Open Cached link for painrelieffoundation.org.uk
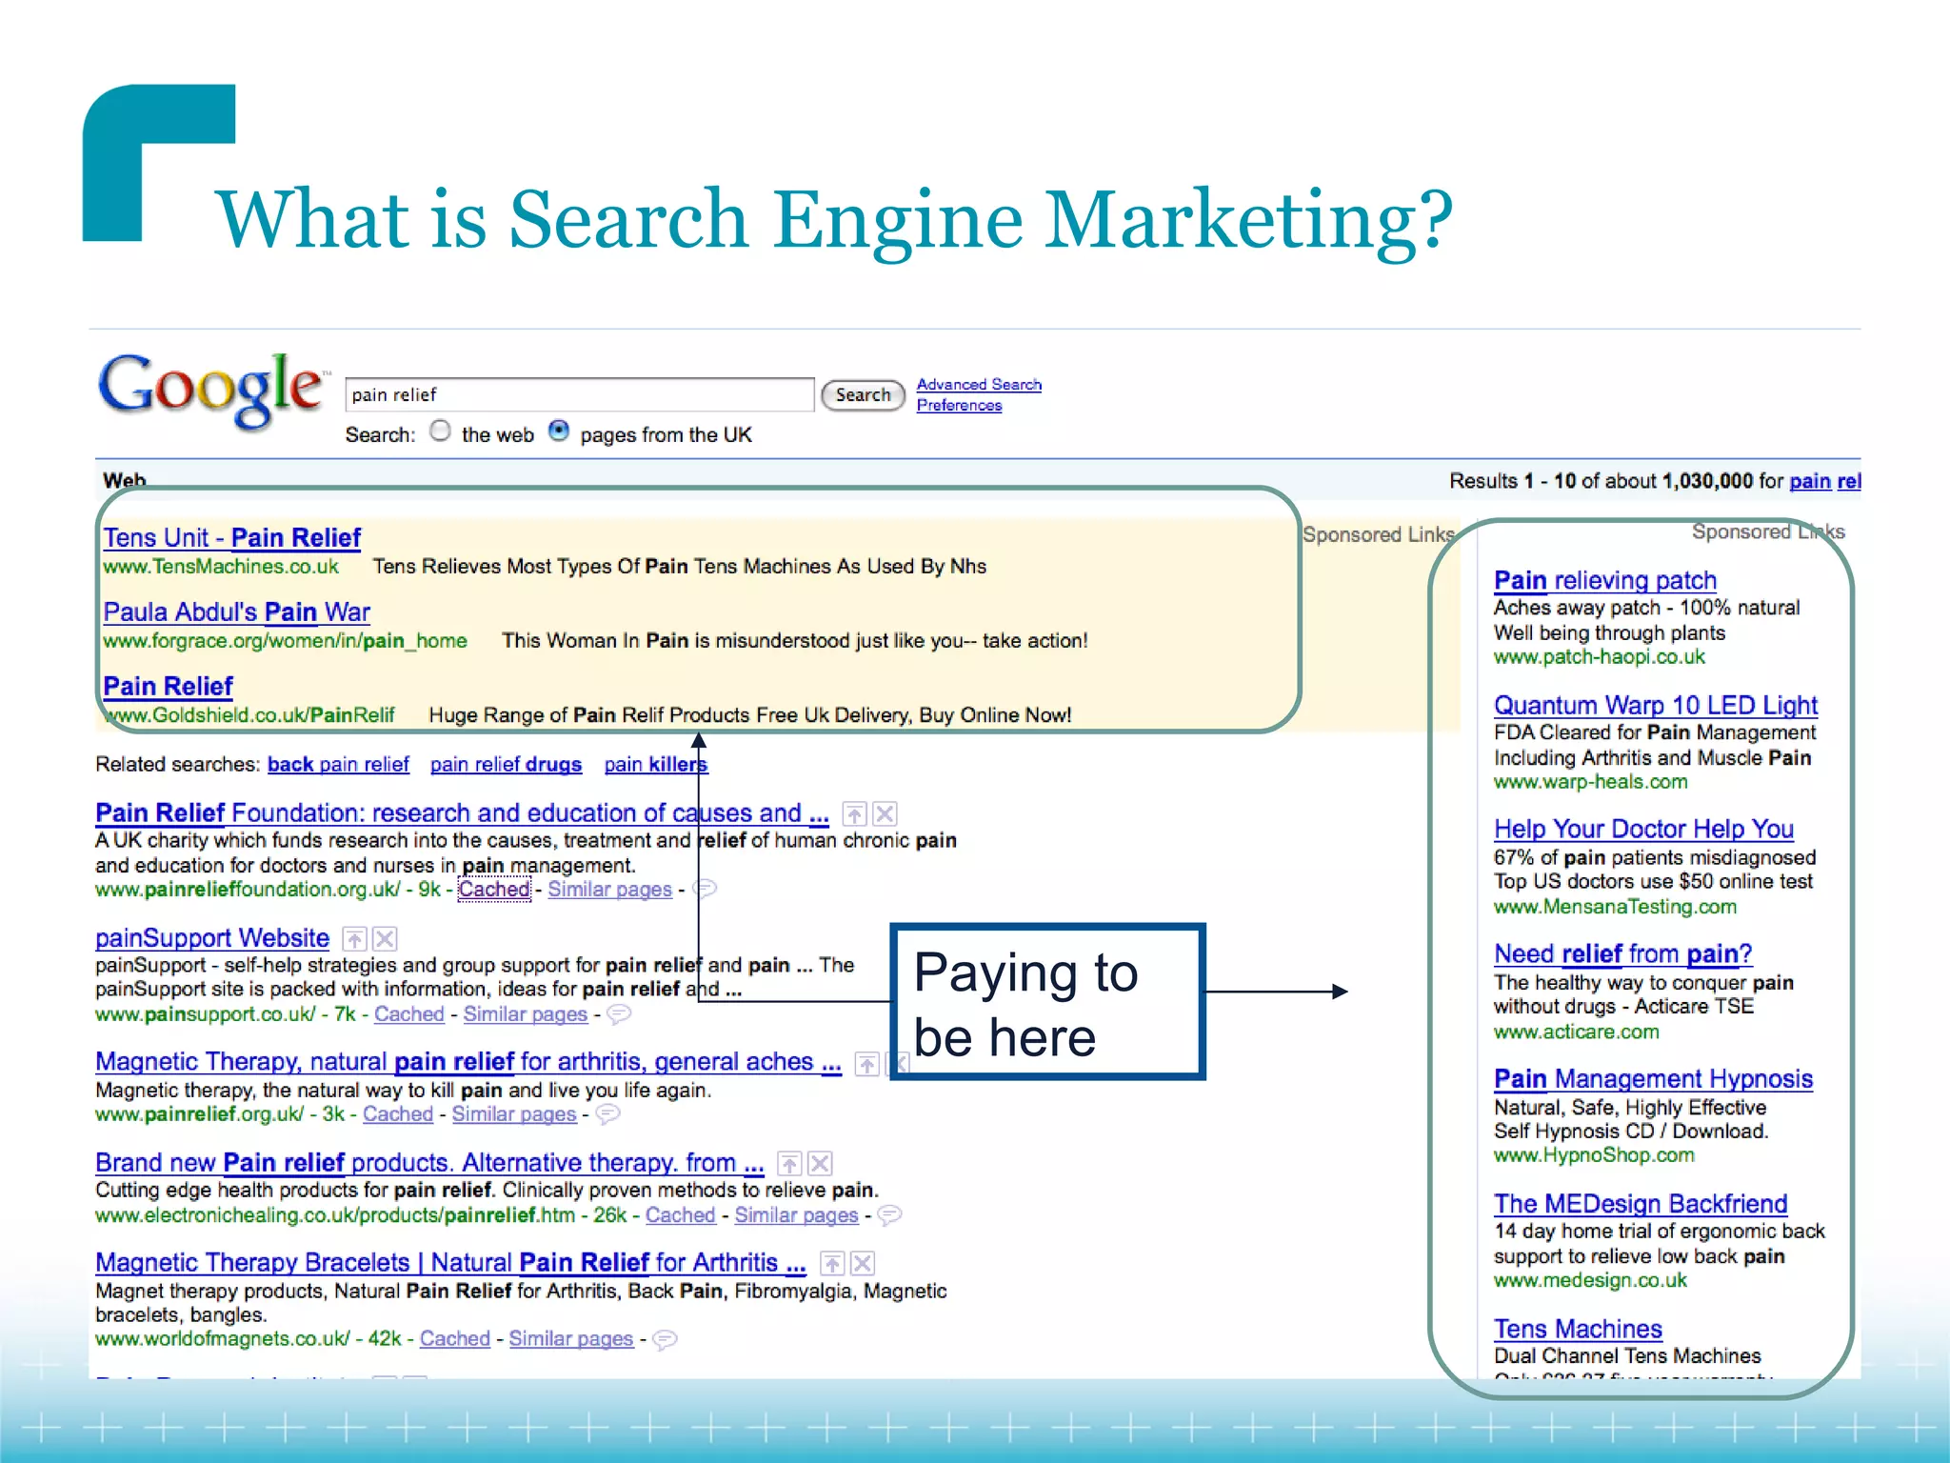Viewport: 1950px width, 1463px height. [494, 890]
